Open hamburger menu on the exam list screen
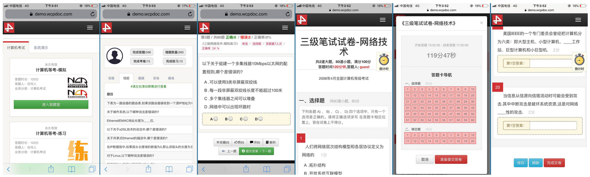590x177 pixels. click(x=90, y=27)
